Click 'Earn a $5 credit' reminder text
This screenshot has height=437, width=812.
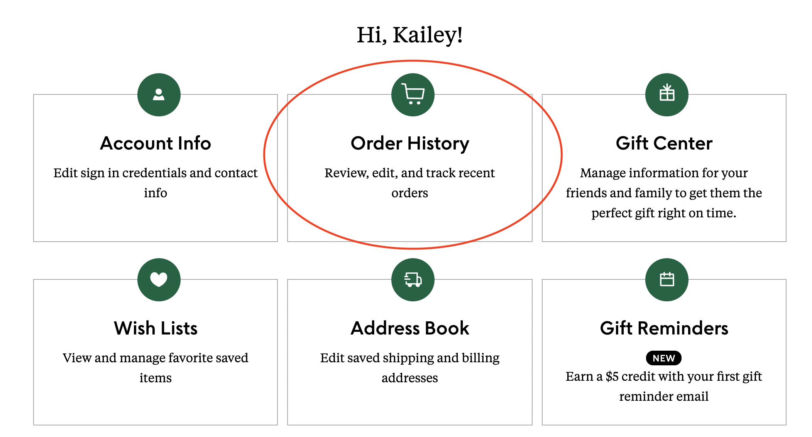[x=664, y=386]
